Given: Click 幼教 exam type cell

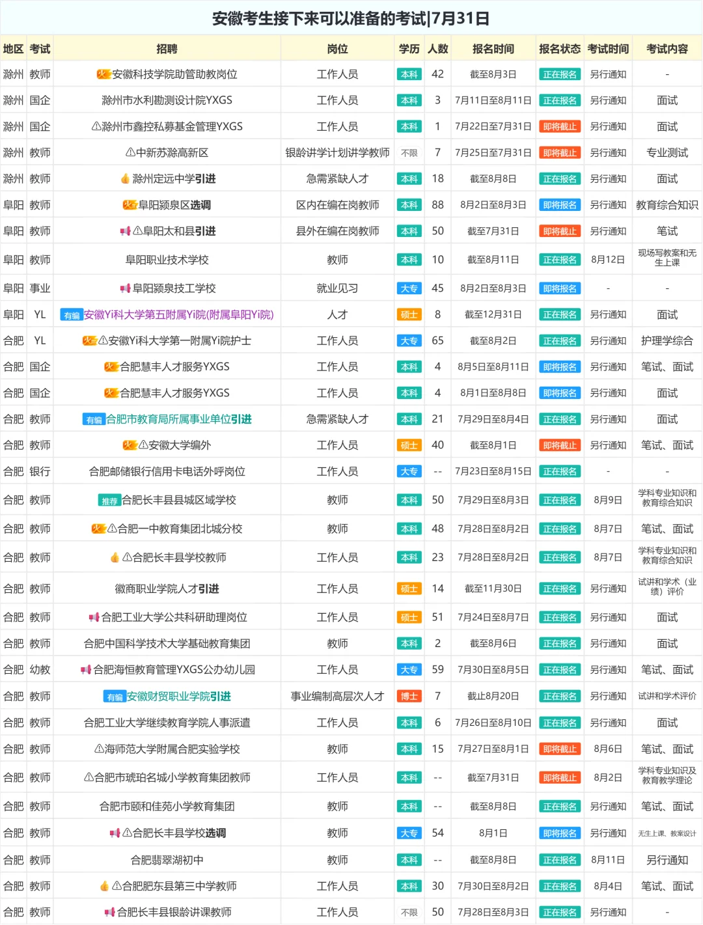Looking at the screenshot, I should [x=40, y=669].
